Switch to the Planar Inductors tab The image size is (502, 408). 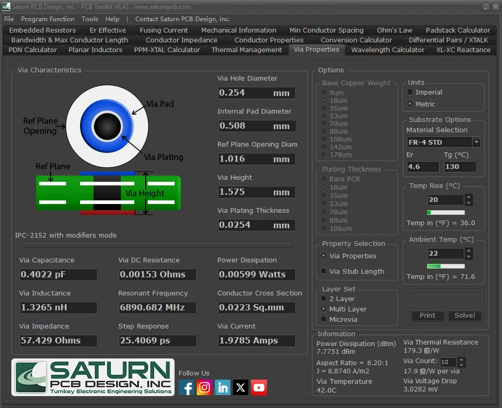pyautogui.click(x=96, y=50)
